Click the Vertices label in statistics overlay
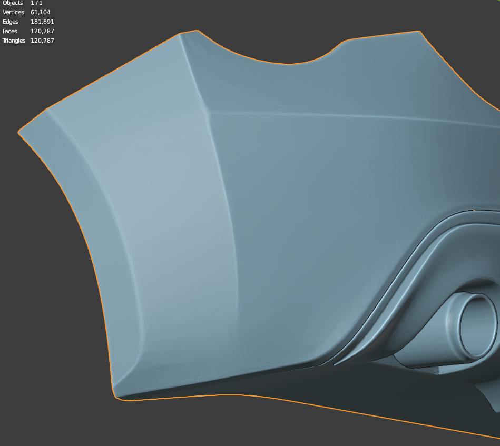The width and height of the screenshot is (500, 446). 13,12
